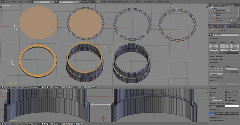Open upper viewport Global orientation dropdown

coord(56,87)
